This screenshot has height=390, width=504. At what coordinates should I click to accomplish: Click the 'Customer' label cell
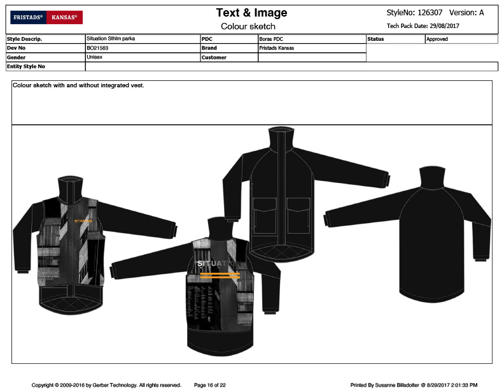tap(229, 57)
